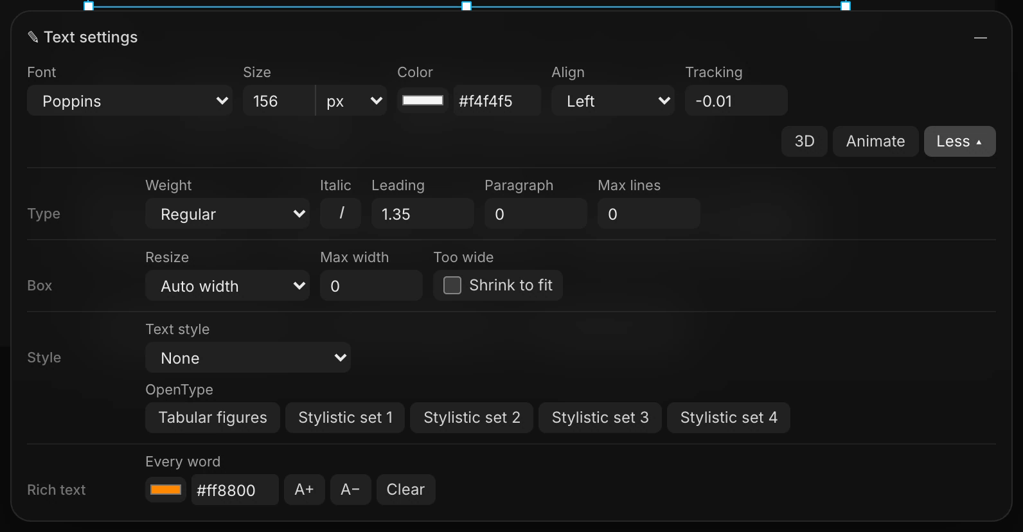The image size is (1023, 532).
Task: Click the top-right selection handle
Action: click(x=846, y=6)
